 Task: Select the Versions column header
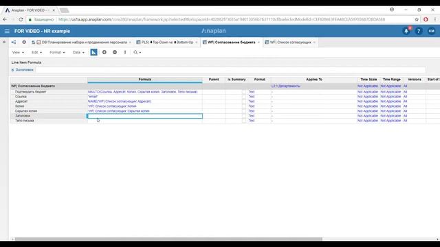point(414,80)
